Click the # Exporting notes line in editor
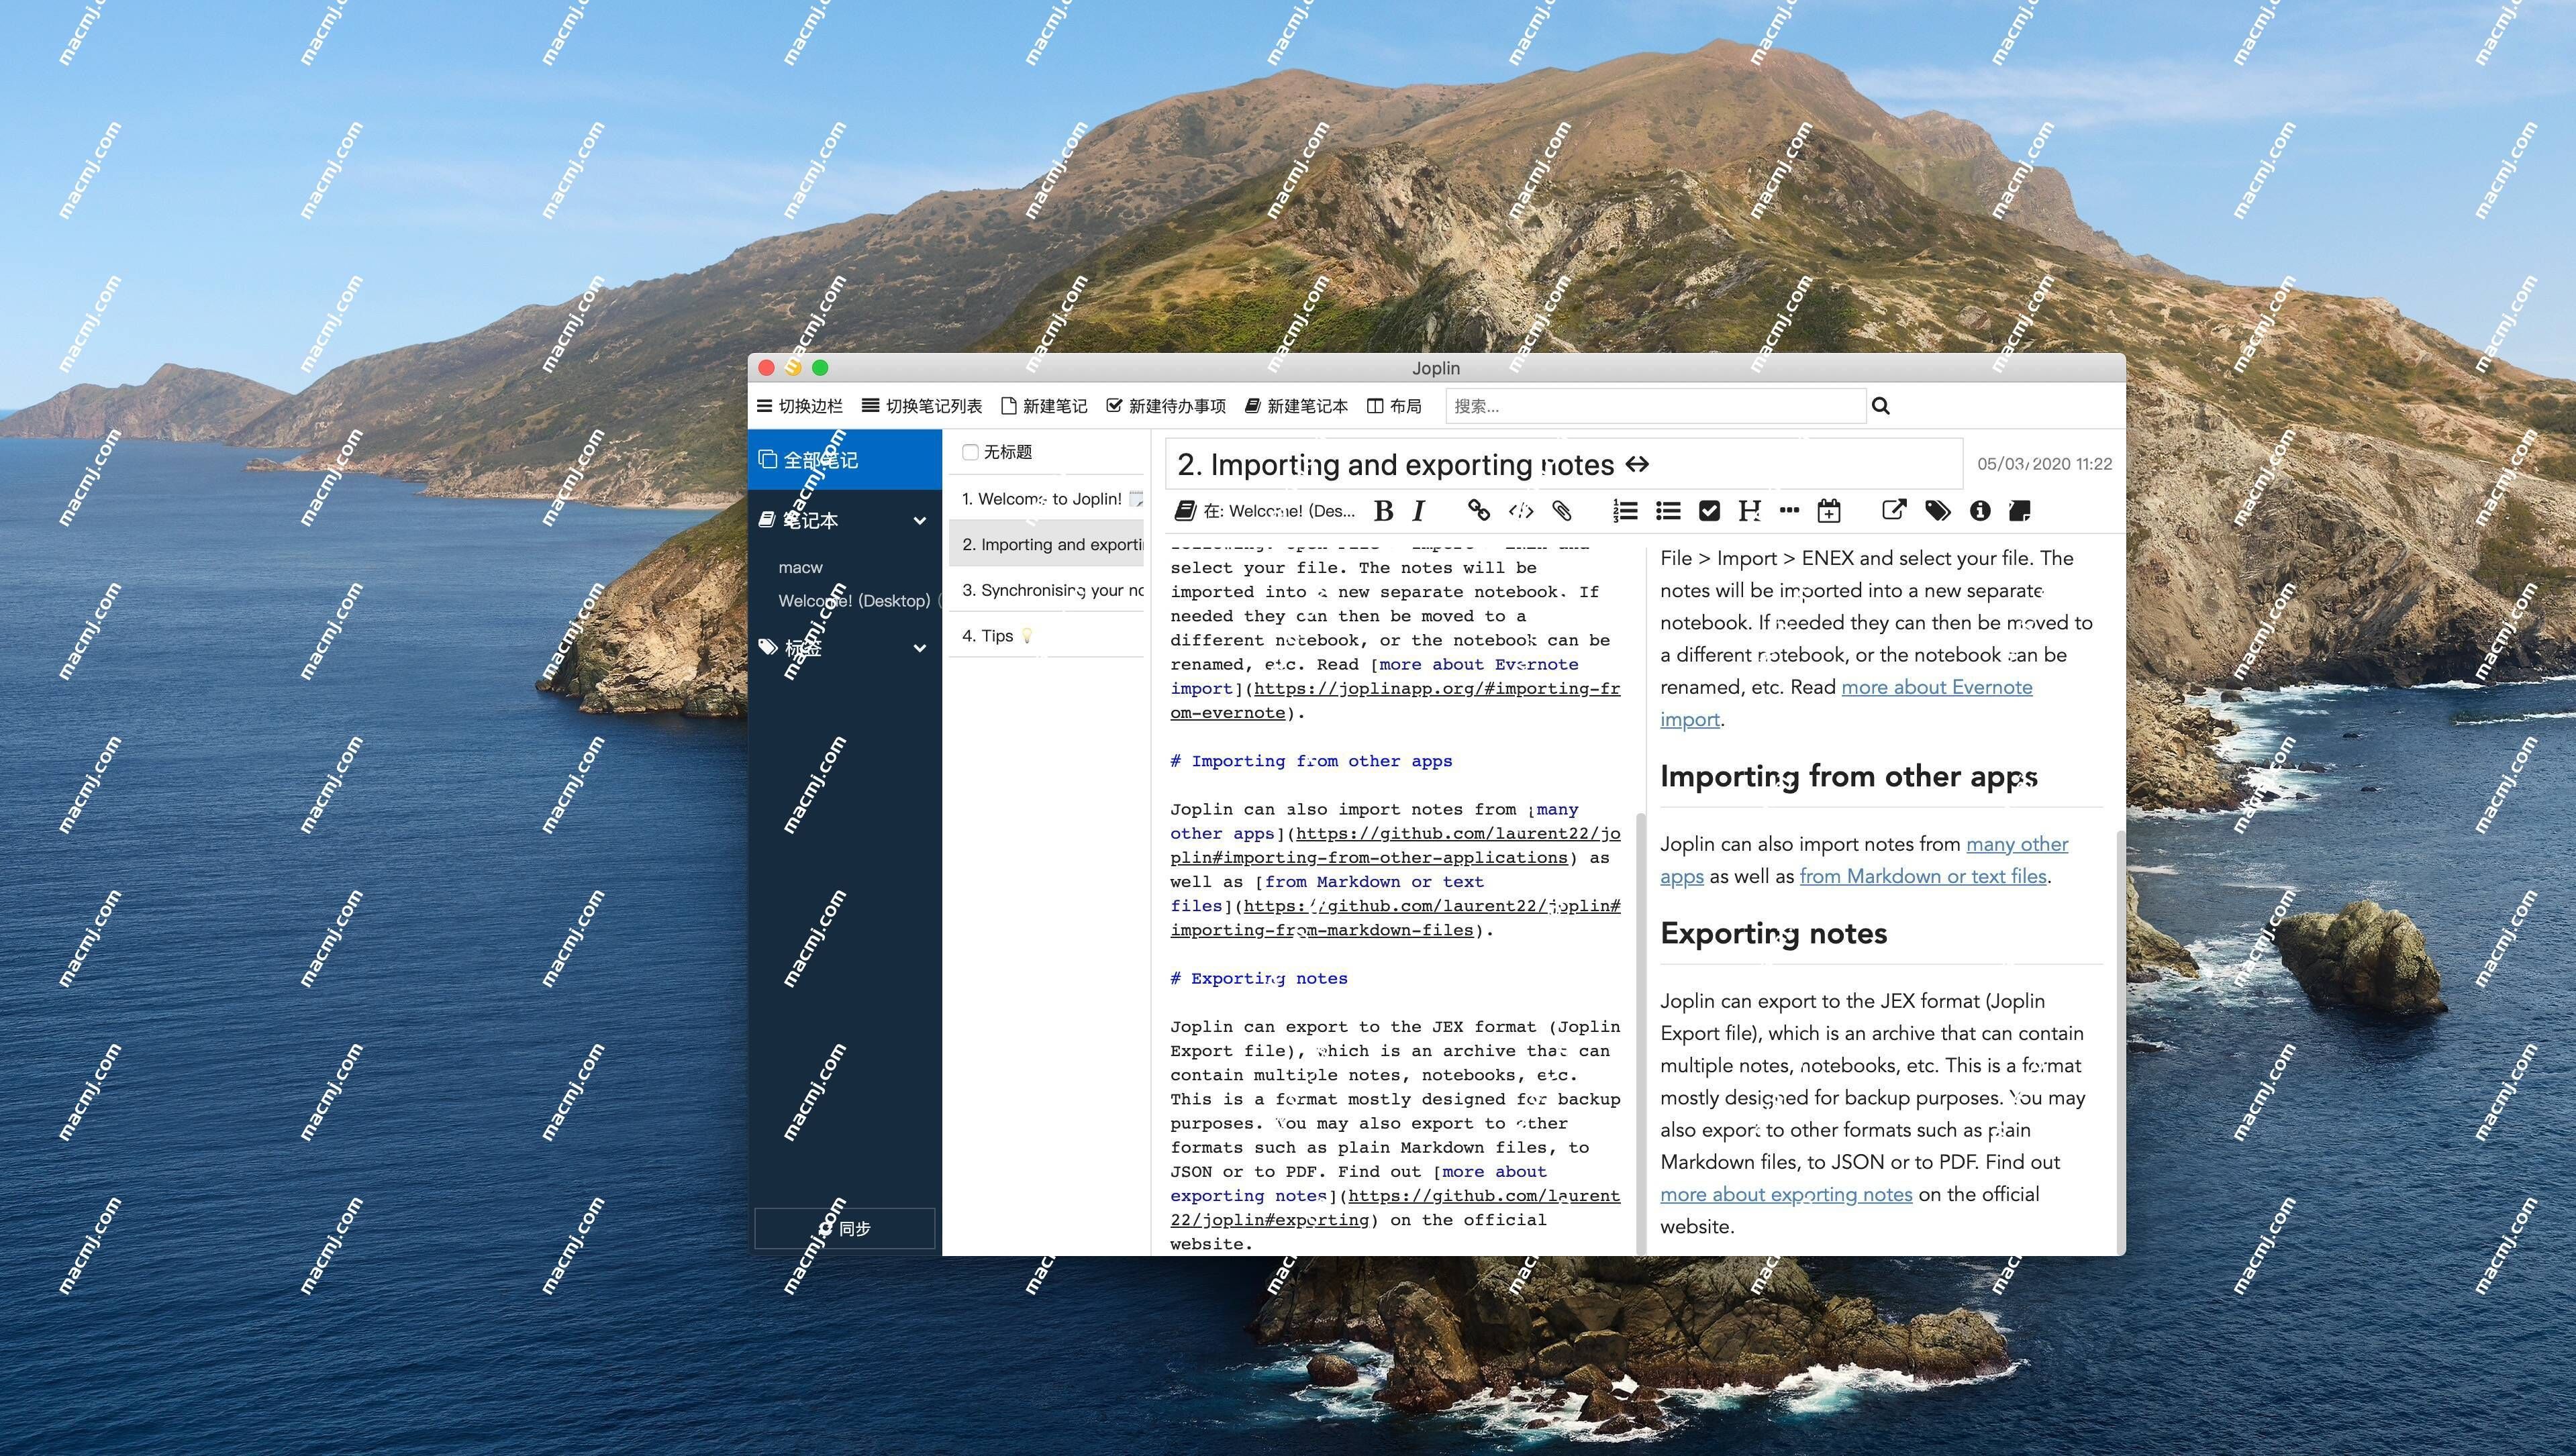The height and width of the screenshot is (1456, 2576). (x=1259, y=978)
